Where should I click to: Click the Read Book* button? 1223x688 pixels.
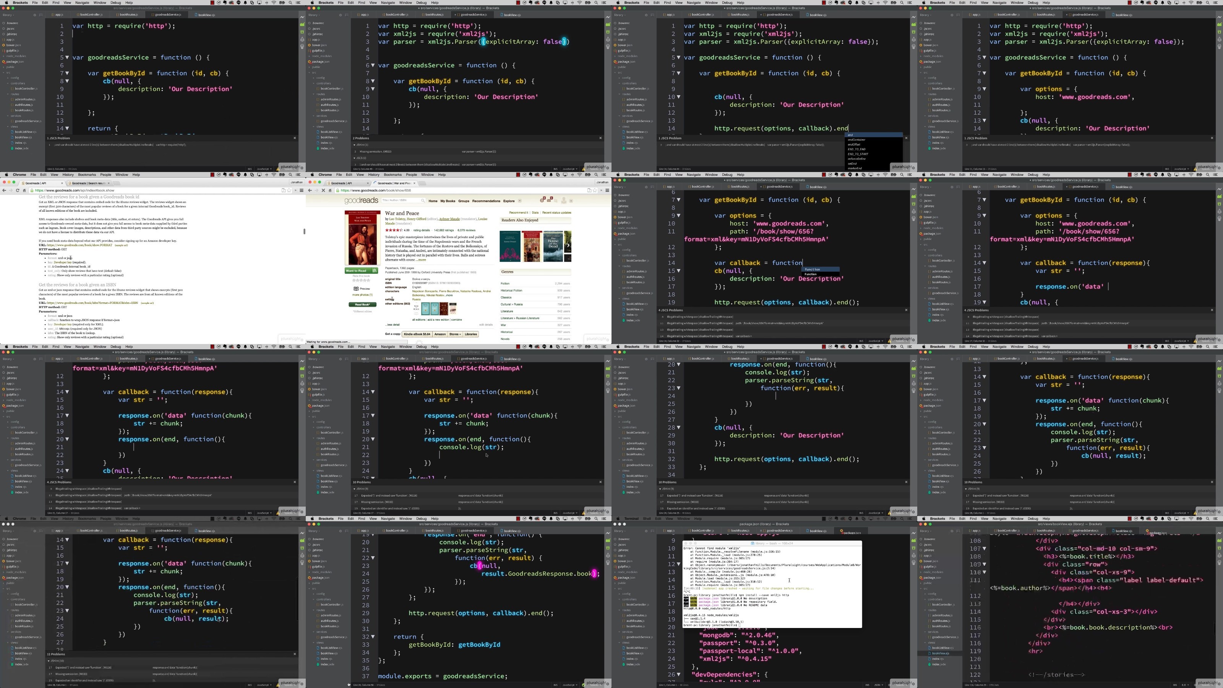362,305
